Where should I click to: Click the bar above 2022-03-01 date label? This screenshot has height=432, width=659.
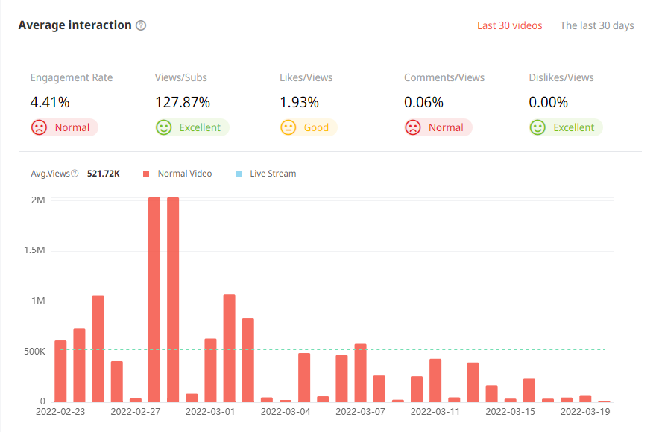click(210, 370)
